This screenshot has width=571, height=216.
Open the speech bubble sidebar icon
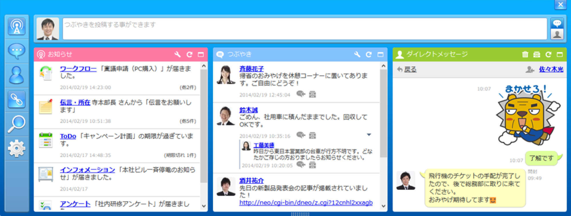tap(17, 51)
